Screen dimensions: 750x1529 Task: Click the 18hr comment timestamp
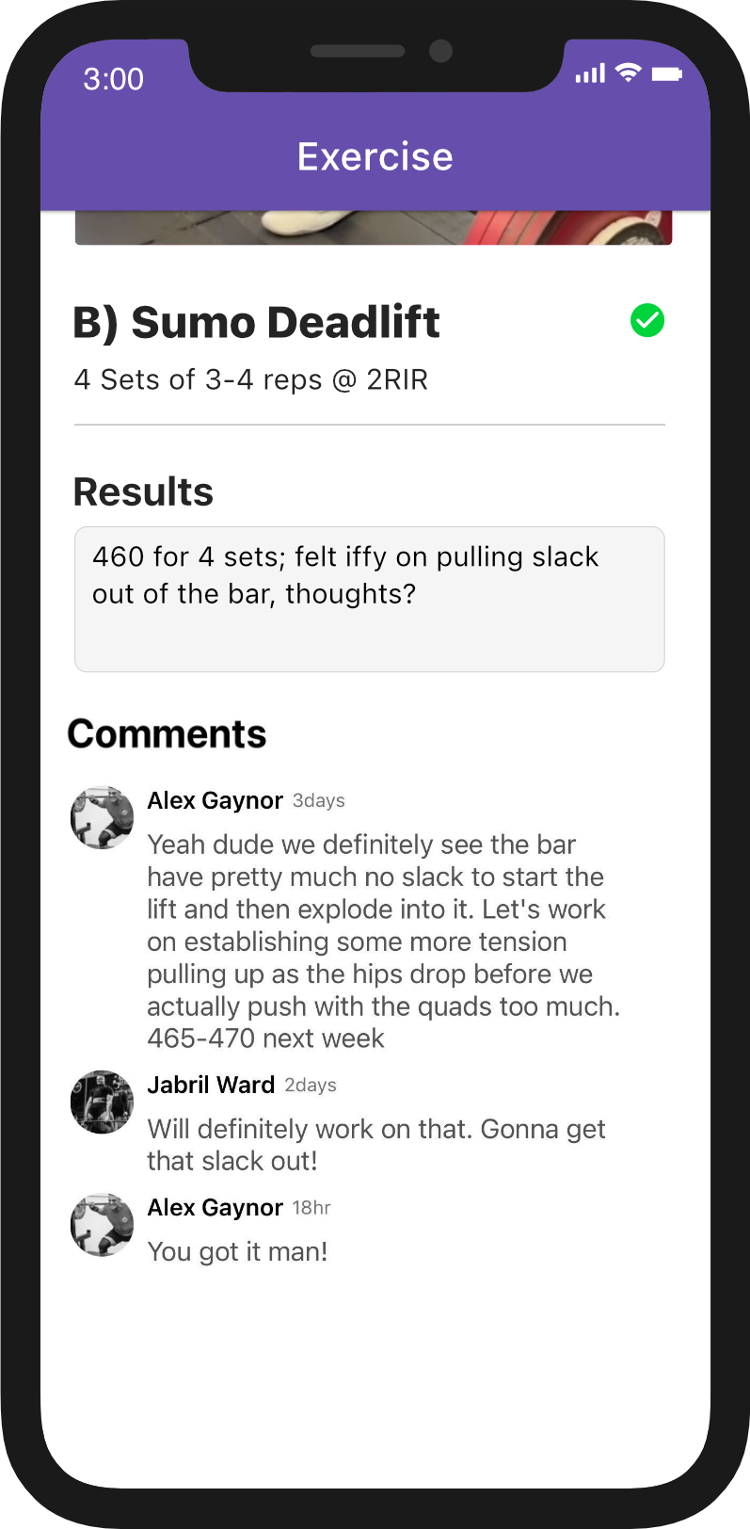(311, 1207)
